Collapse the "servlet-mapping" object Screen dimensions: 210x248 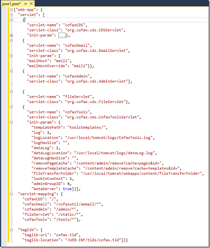point(11,194)
